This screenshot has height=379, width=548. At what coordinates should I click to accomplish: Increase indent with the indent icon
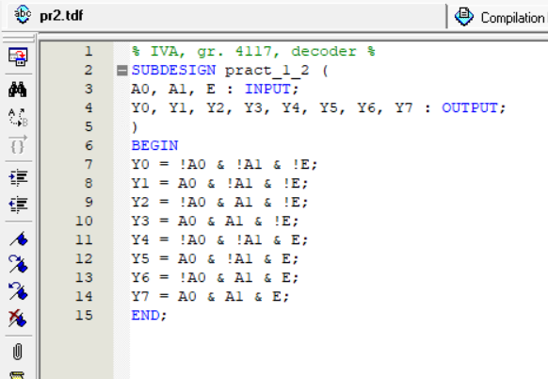(x=18, y=177)
